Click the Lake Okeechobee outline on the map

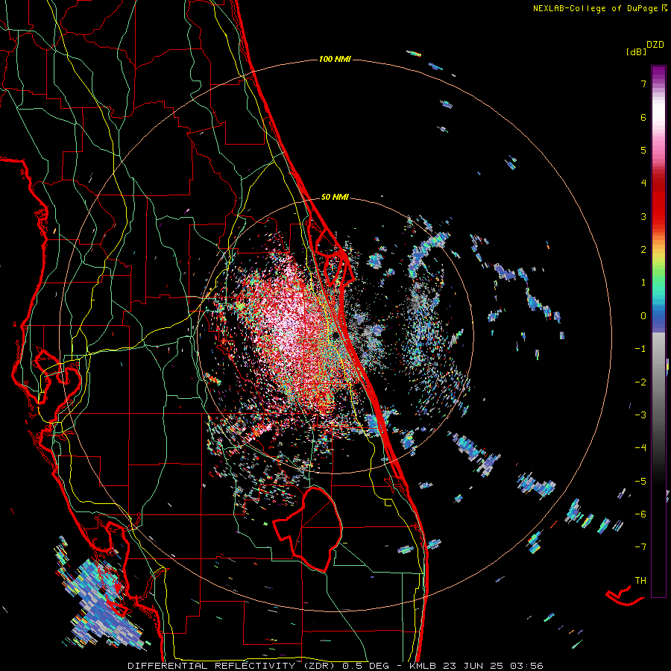[x=308, y=529]
